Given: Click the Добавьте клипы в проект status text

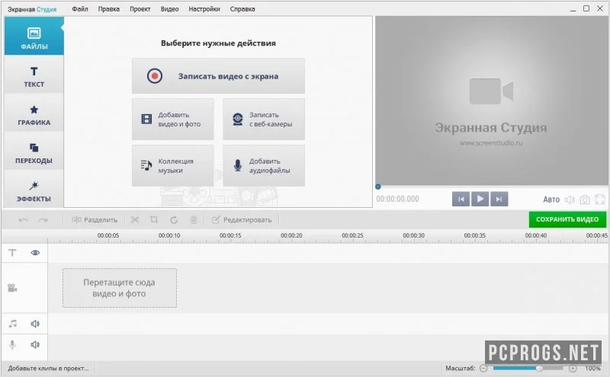Looking at the screenshot, I should click(x=48, y=368).
